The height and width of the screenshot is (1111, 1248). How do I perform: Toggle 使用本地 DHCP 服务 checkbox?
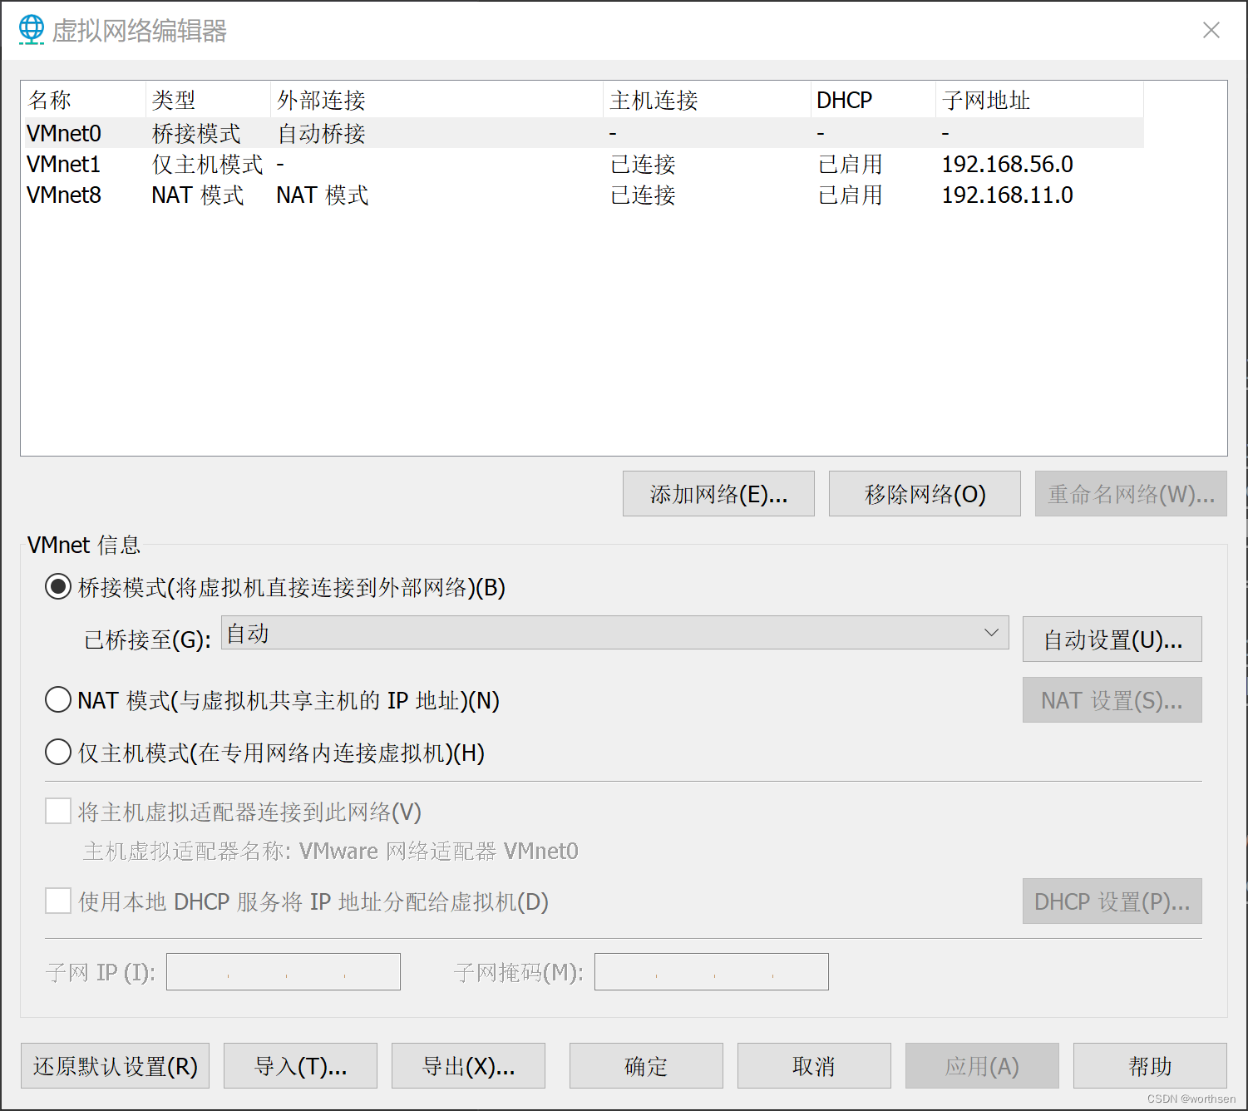[58, 901]
